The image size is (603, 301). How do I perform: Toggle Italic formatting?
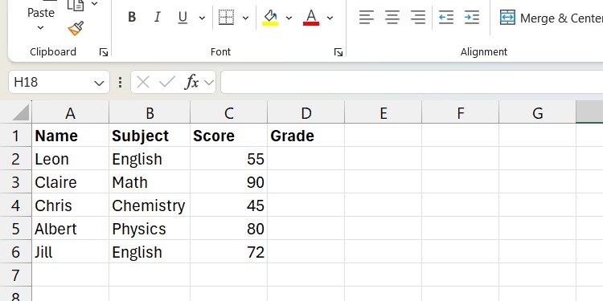tap(157, 18)
